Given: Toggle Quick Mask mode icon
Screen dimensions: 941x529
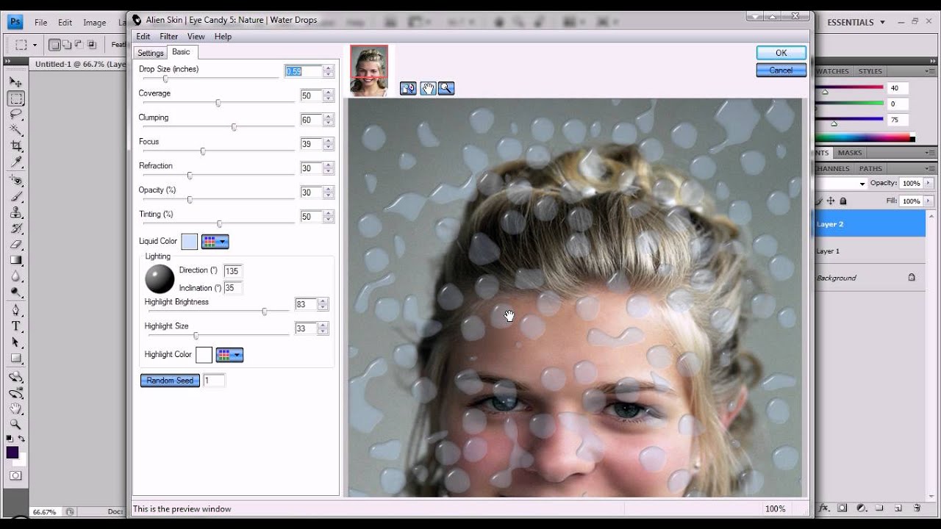Looking at the screenshot, I should (x=15, y=475).
